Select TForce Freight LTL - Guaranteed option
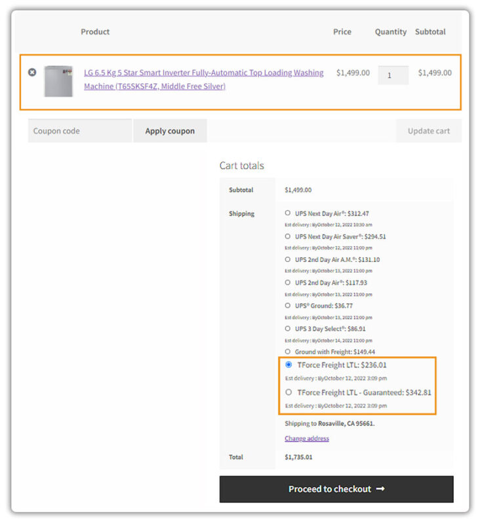The image size is (480, 524). pyautogui.click(x=289, y=392)
